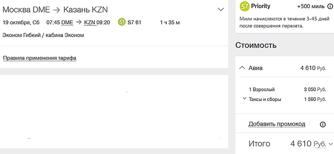Click the 1 Взрослый price row
Viewport: 334px width, 154px height.
coord(288,90)
